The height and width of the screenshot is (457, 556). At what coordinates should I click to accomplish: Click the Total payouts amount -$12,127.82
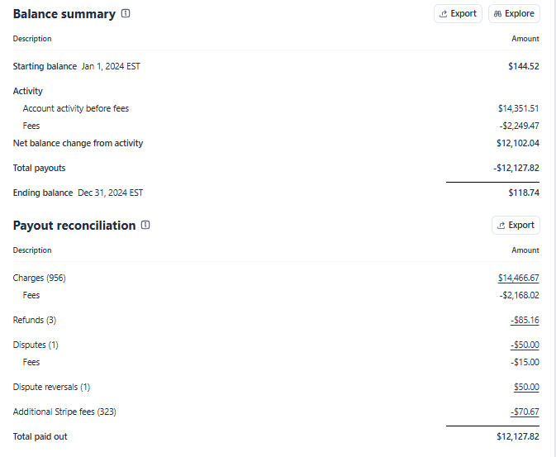[516, 168]
